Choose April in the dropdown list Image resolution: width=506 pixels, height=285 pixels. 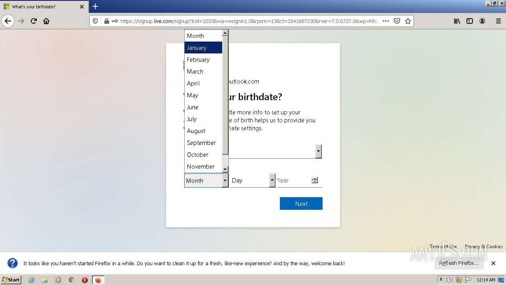(203, 83)
